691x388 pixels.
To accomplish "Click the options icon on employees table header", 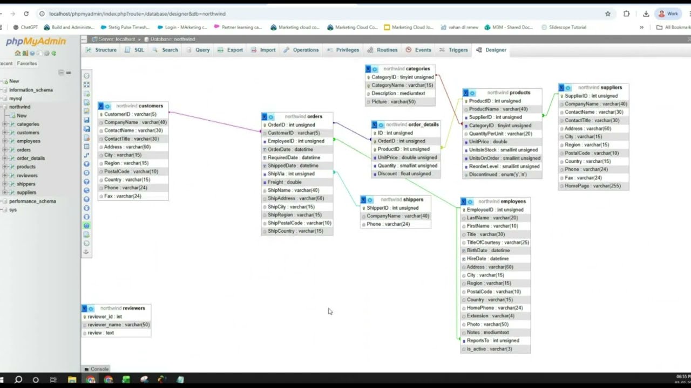I will [470, 202].
